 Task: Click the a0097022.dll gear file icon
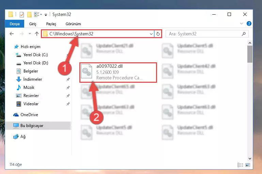pos(87,71)
